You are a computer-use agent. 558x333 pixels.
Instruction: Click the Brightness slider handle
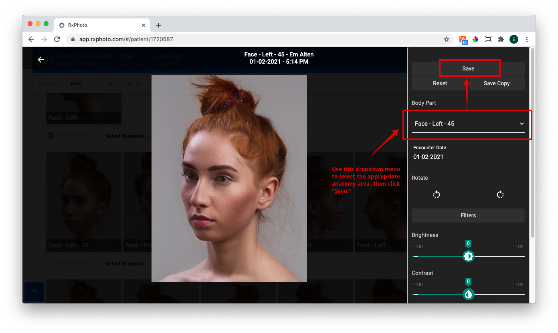(x=468, y=256)
